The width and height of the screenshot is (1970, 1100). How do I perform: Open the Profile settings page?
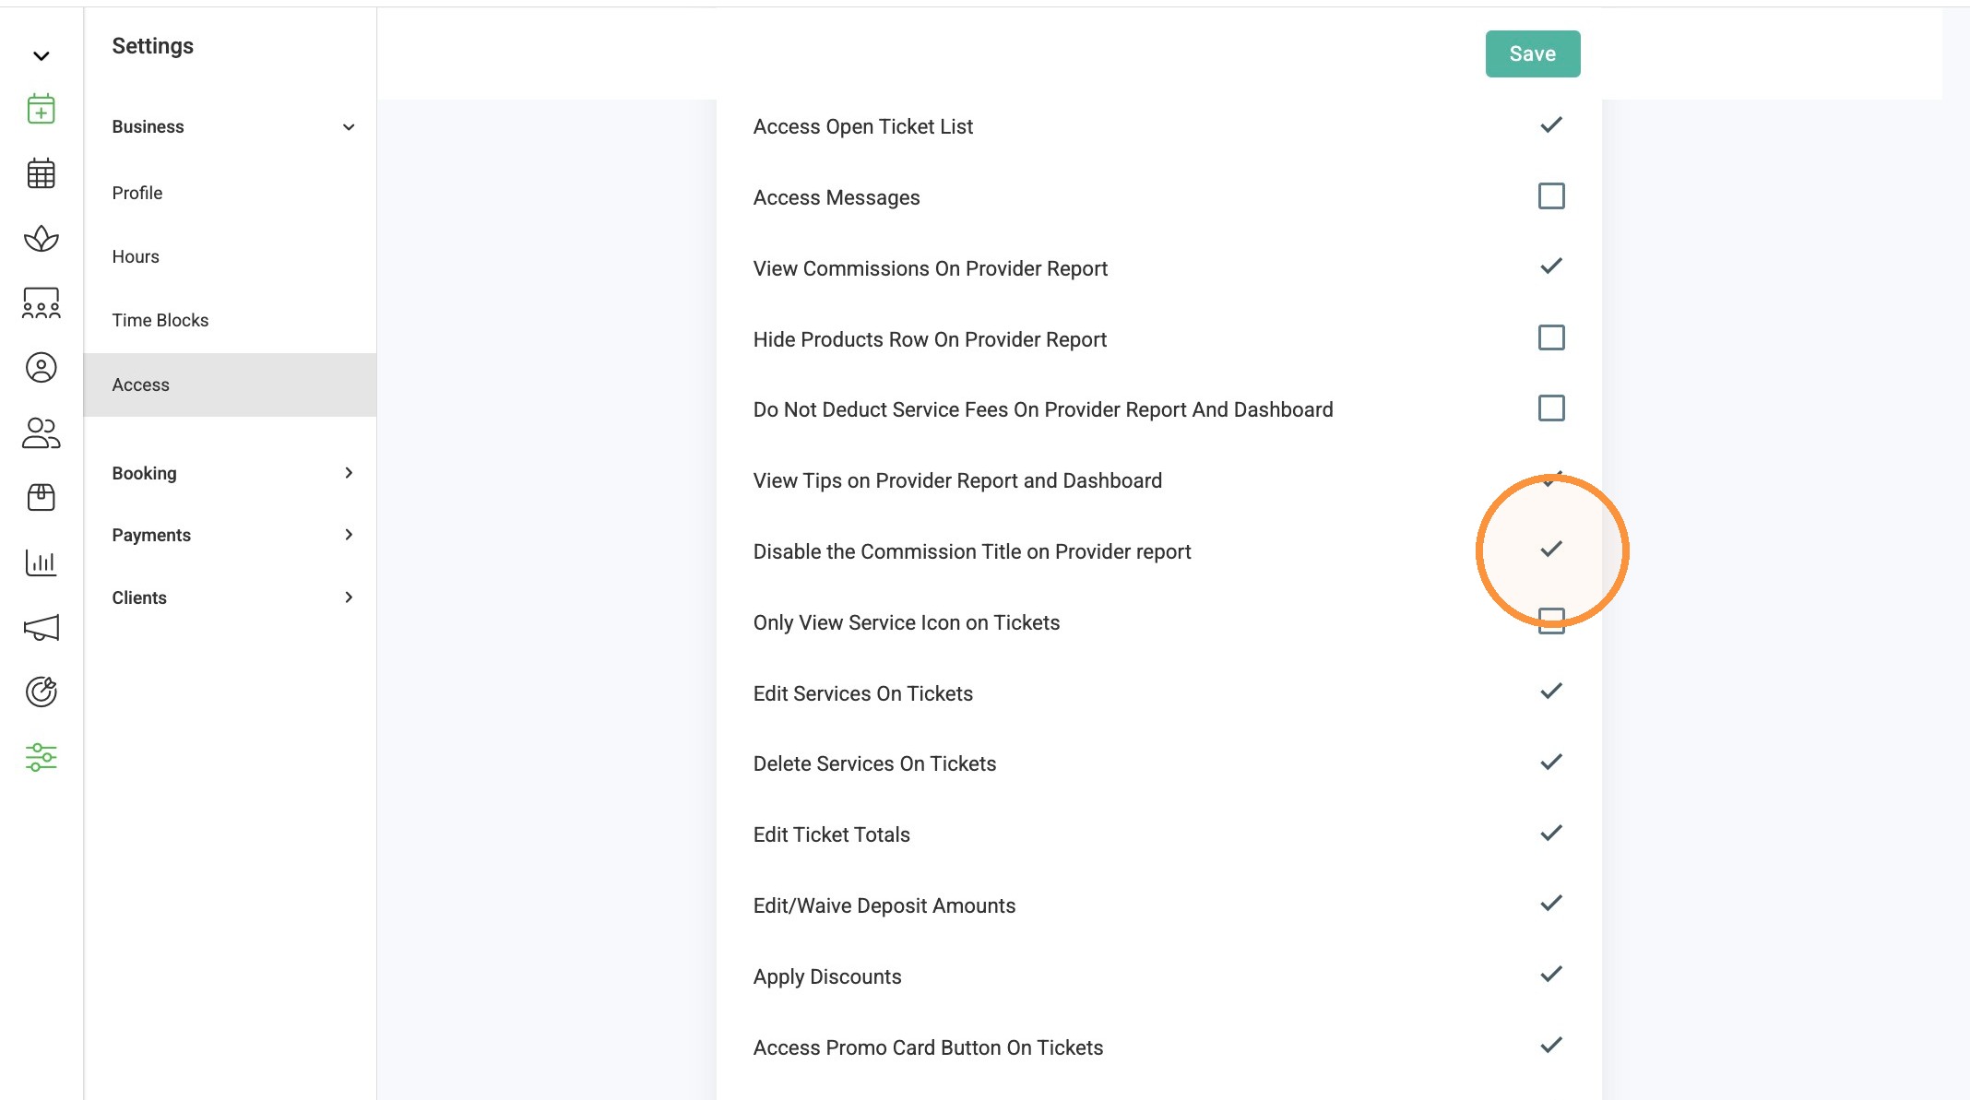[137, 193]
